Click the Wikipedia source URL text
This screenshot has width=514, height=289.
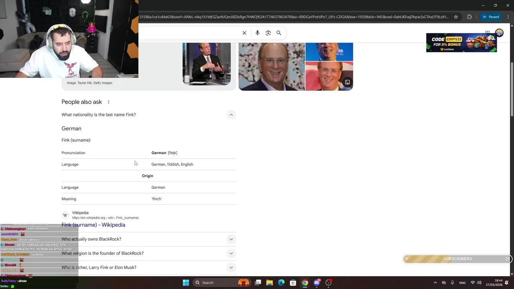pyautogui.click(x=105, y=218)
